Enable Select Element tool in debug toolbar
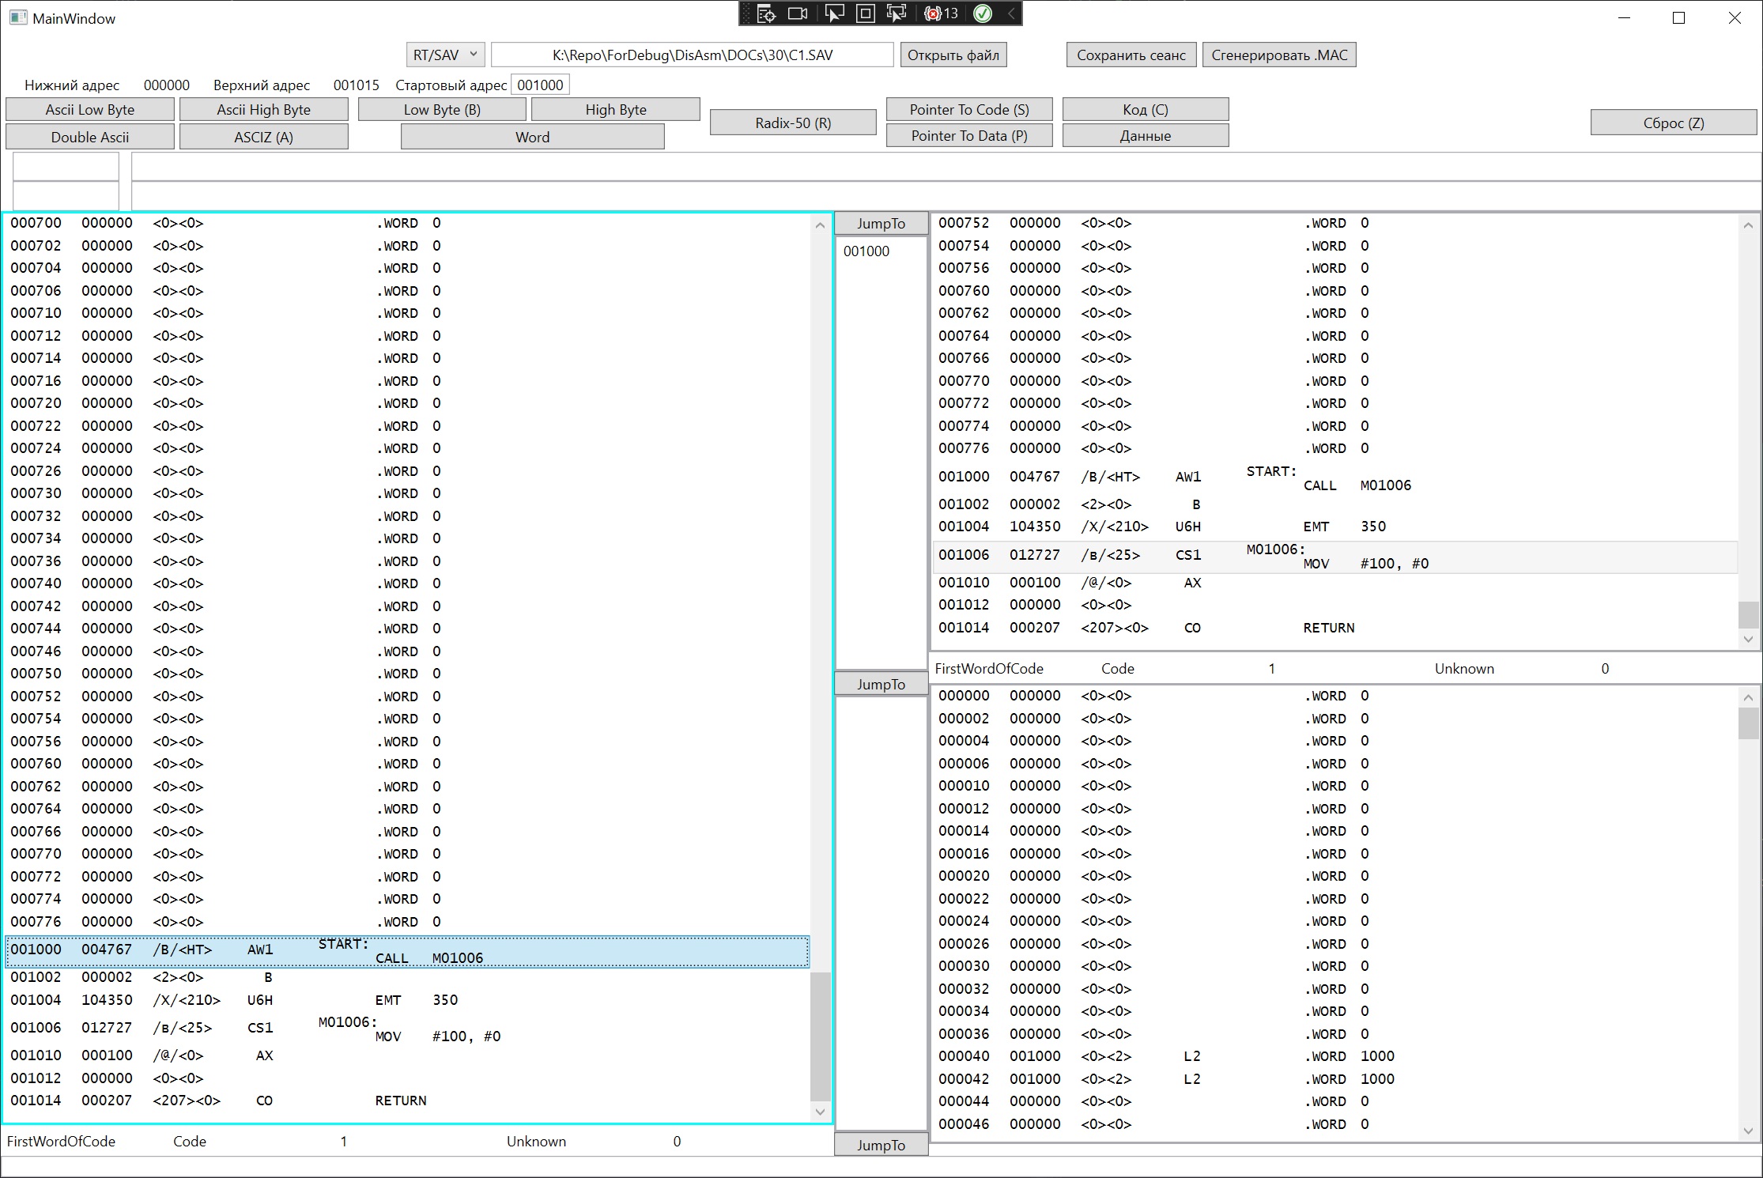 click(833, 13)
